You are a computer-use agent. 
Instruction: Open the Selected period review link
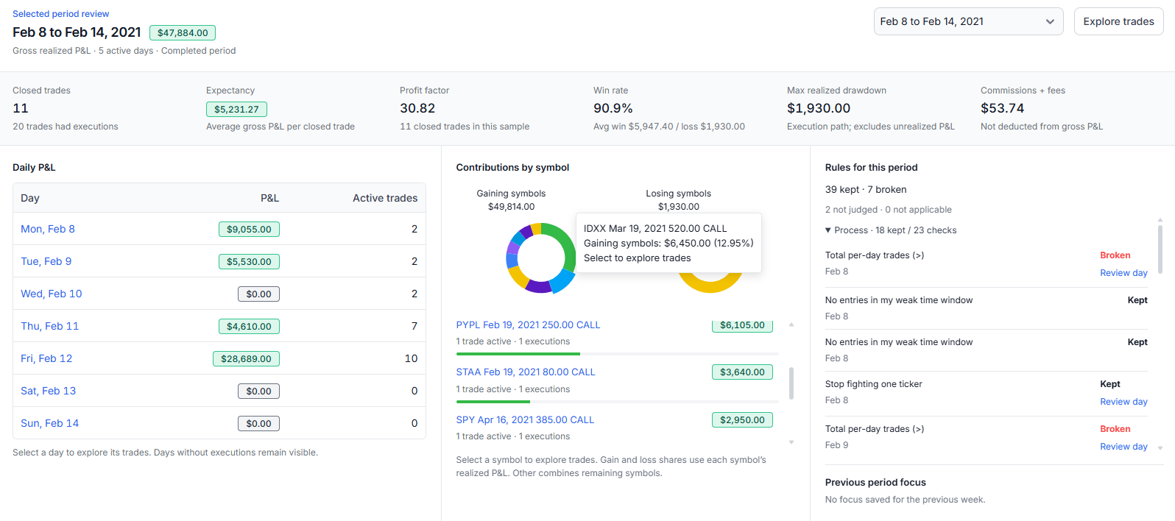pos(60,14)
